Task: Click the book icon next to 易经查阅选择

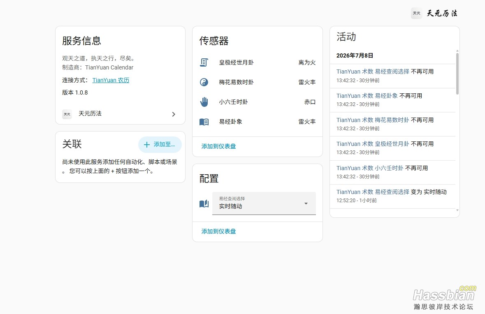Action: tap(204, 203)
